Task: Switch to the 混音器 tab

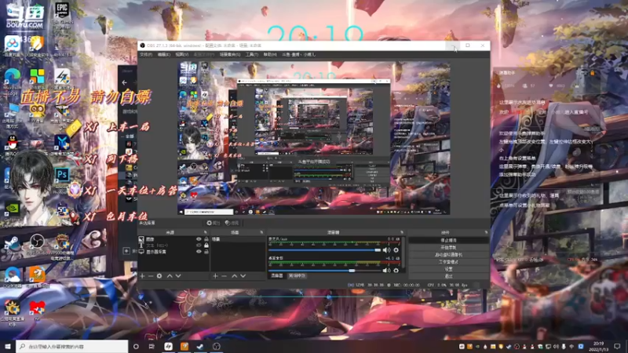Action: point(277,276)
